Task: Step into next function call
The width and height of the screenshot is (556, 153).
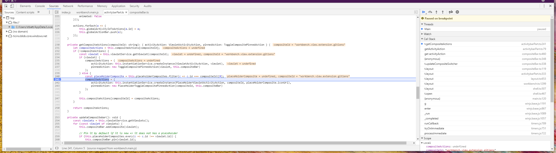Action: pos(437,12)
